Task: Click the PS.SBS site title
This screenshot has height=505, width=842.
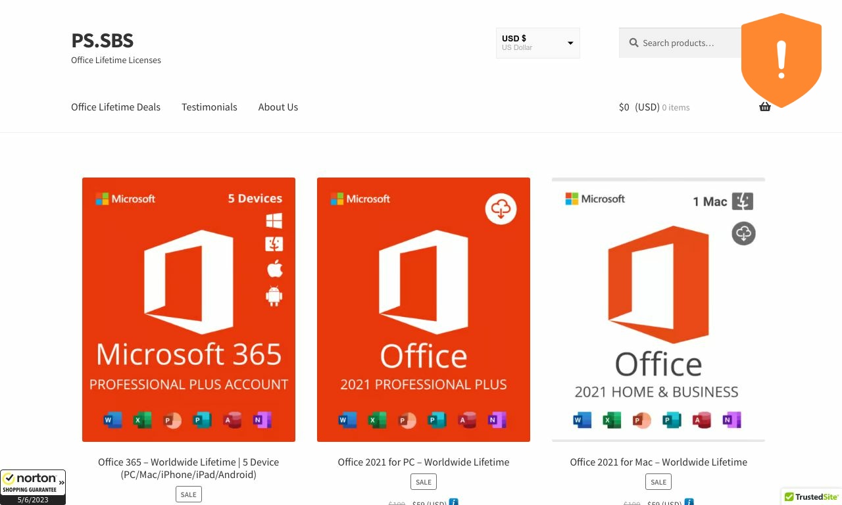Action: click(102, 41)
